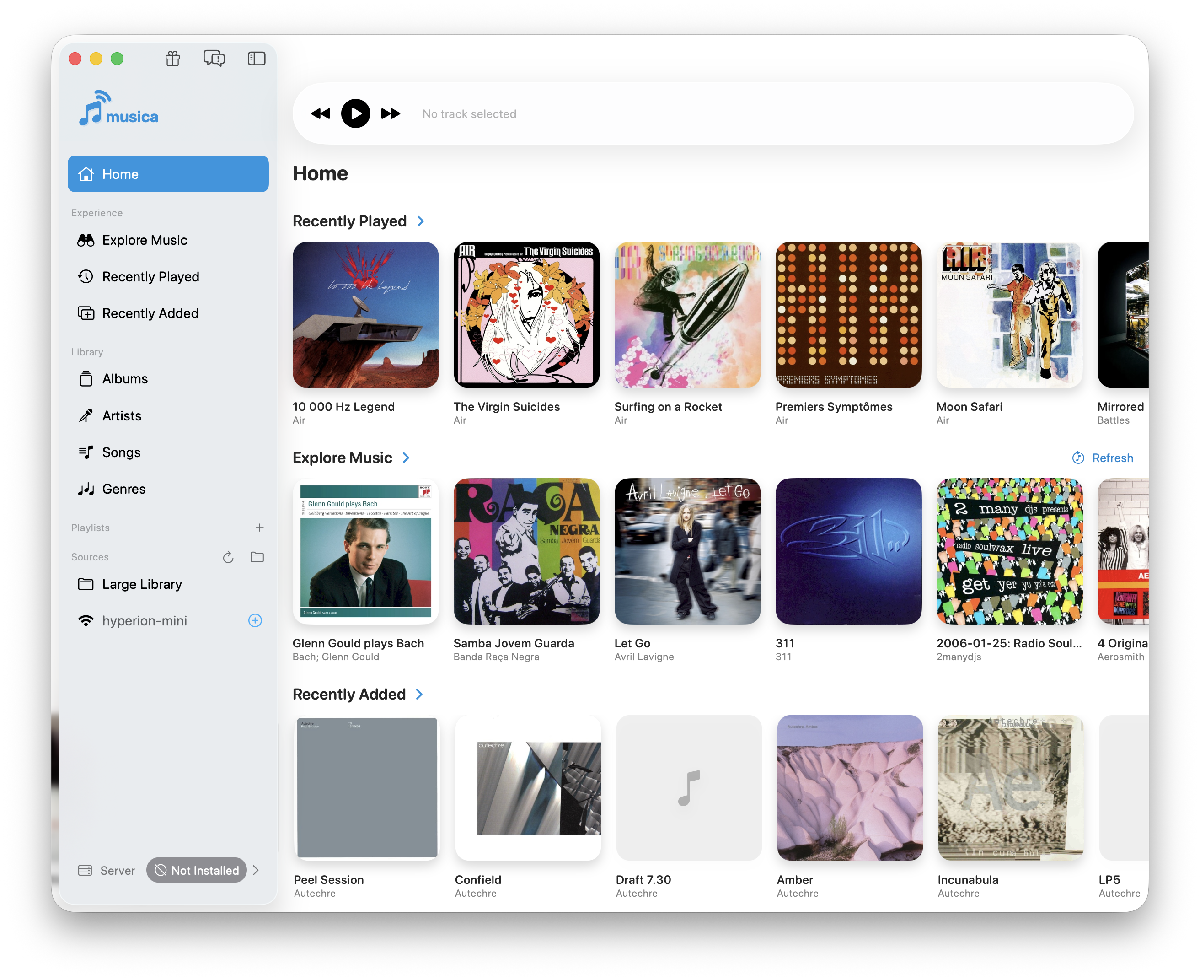Open the feedback speech bubble icon
1200x980 pixels.
[214, 59]
